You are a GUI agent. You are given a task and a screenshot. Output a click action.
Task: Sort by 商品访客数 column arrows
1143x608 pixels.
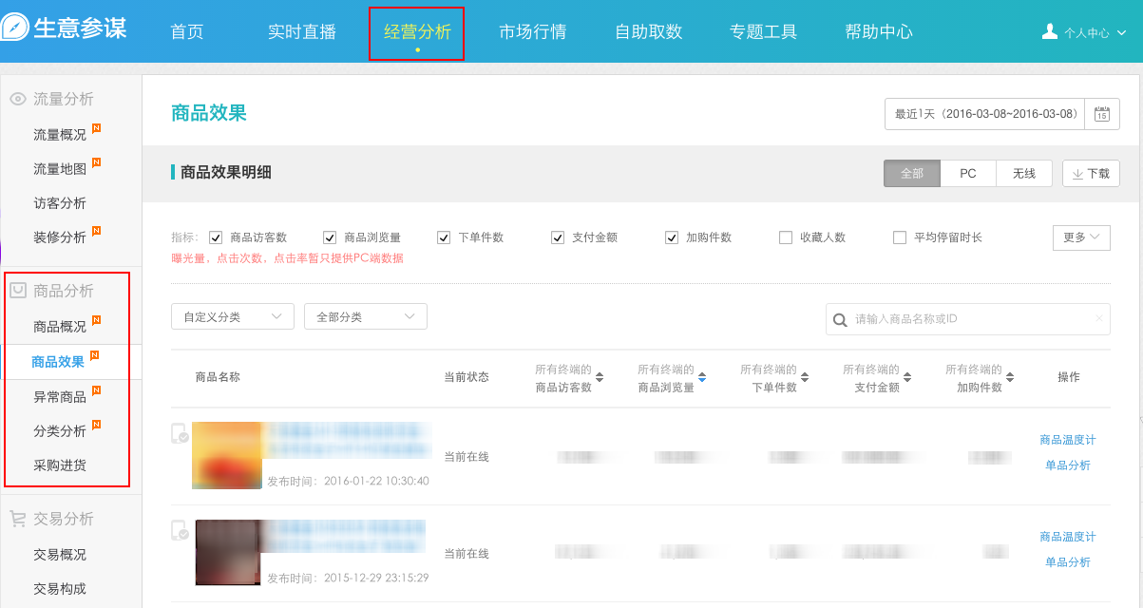(600, 378)
